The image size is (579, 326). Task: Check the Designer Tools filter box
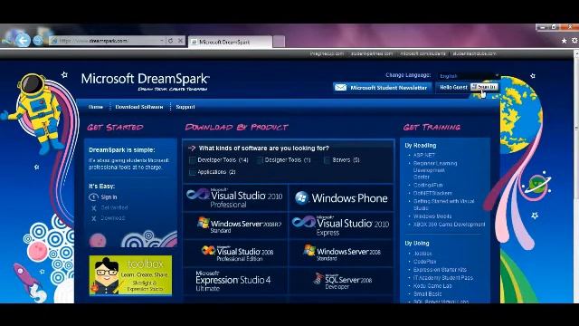(x=260, y=160)
